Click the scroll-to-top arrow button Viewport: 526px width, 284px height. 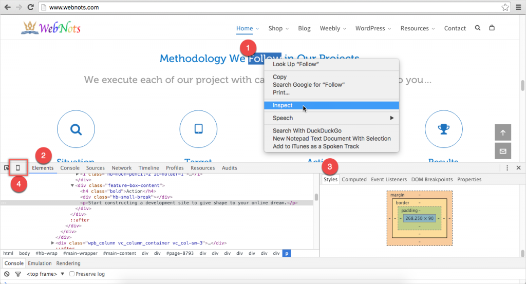[x=502, y=132]
